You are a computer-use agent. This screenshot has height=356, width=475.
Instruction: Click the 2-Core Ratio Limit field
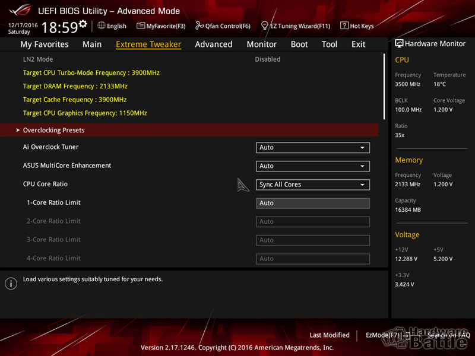[313, 221]
